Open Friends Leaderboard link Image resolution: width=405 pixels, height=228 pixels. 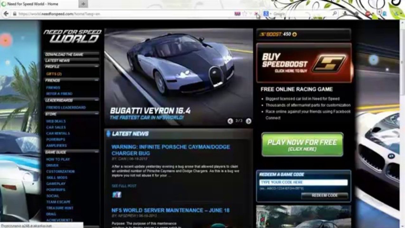coord(66,107)
